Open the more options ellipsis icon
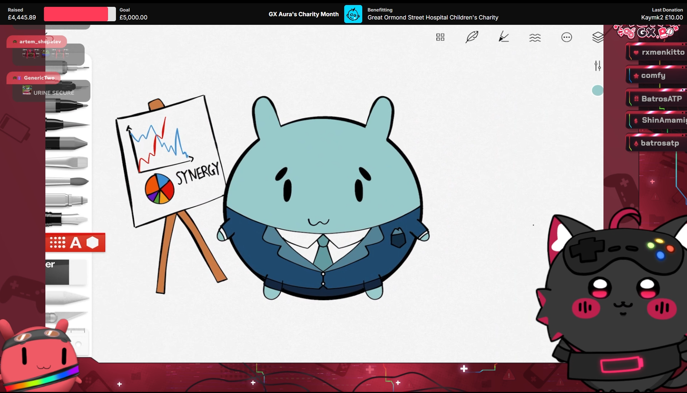 (x=567, y=37)
